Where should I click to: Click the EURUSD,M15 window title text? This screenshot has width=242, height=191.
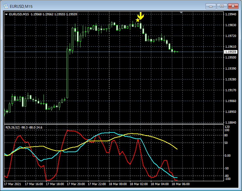click(21, 7)
